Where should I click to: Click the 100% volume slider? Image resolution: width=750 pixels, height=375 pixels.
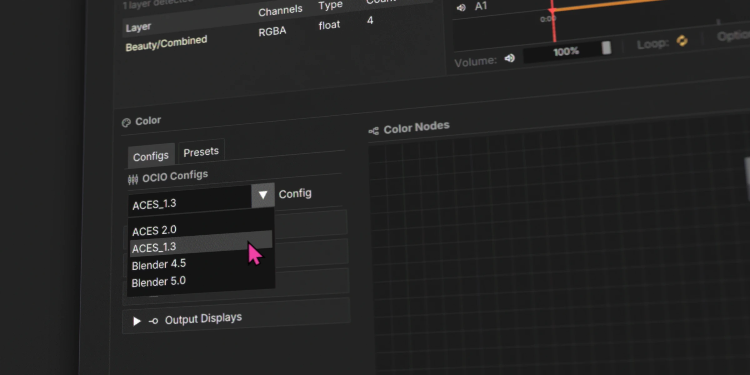pos(566,52)
